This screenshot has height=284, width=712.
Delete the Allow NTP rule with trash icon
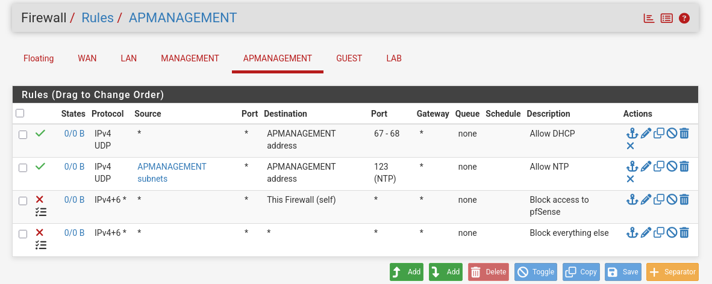point(684,167)
